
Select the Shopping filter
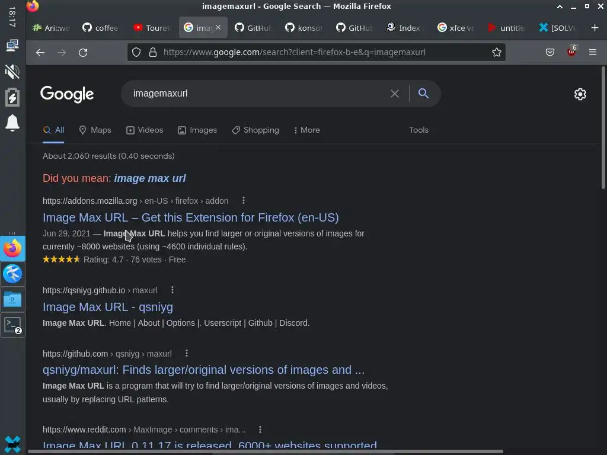click(255, 130)
